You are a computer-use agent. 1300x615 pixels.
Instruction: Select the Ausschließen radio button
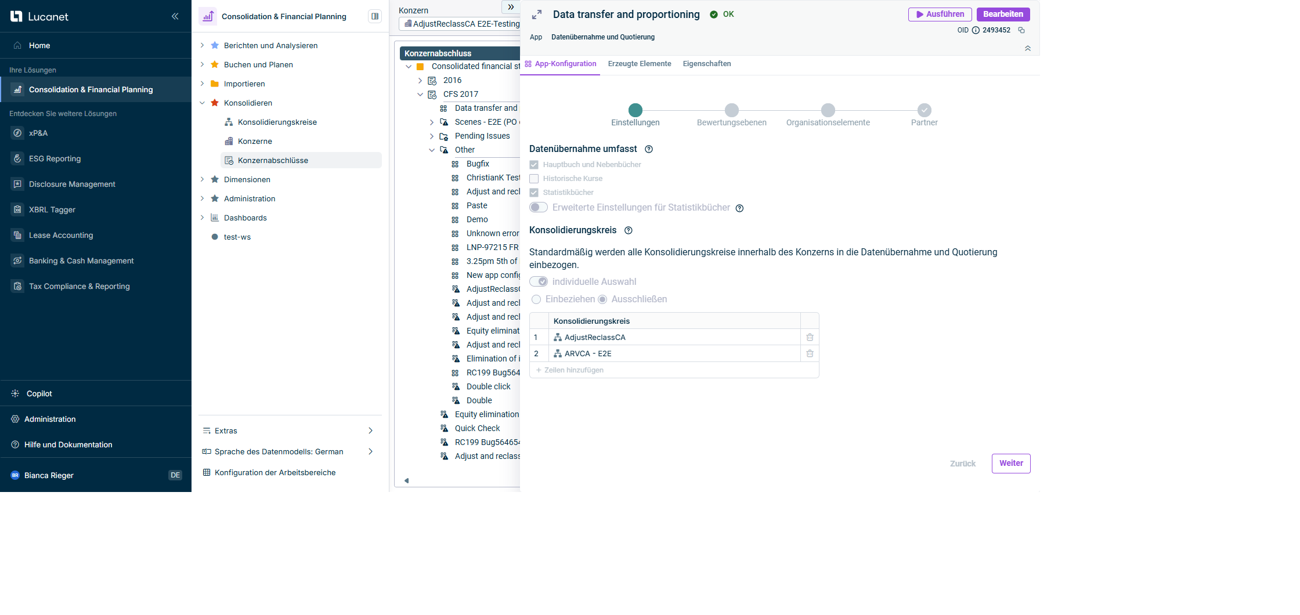[602, 299]
